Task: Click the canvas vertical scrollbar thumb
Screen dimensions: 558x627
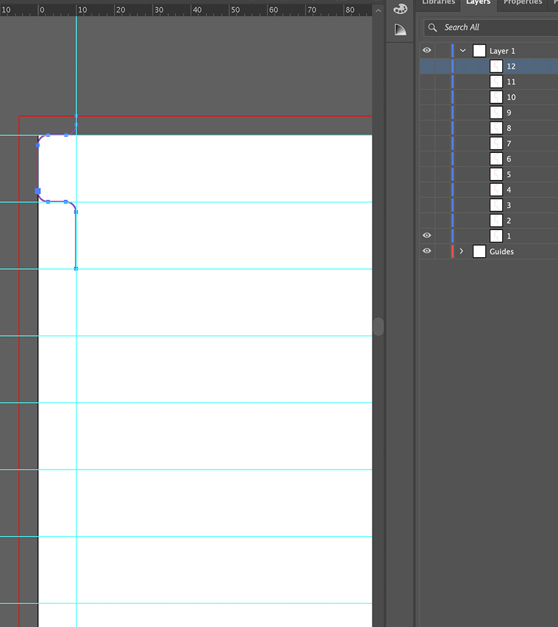Action: 378,327
